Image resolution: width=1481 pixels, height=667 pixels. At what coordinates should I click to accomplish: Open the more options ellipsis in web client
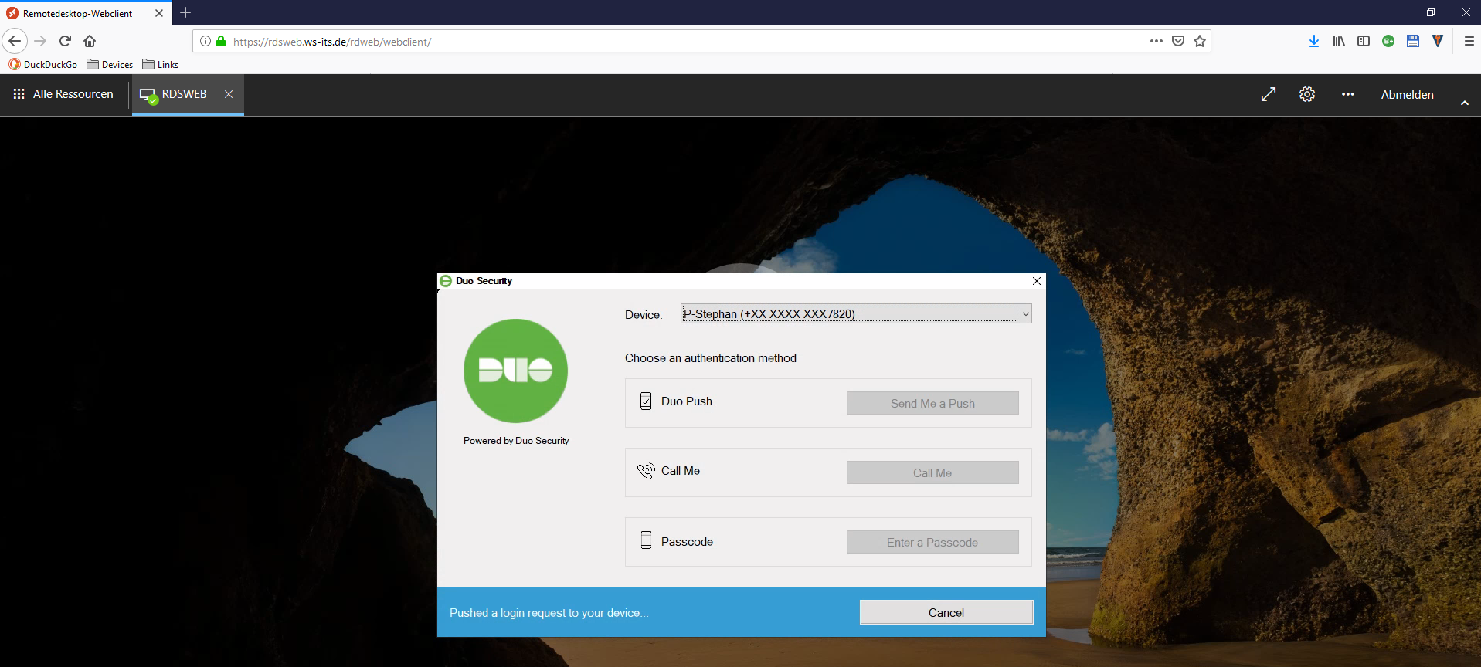point(1348,94)
